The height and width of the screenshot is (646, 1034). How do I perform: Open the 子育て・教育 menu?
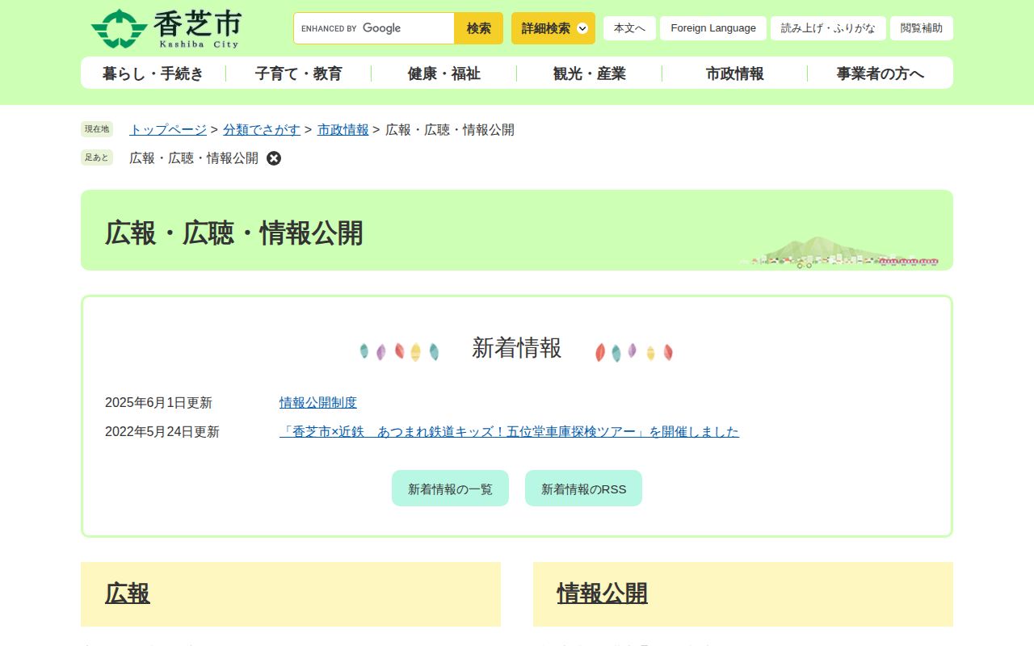coord(298,73)
